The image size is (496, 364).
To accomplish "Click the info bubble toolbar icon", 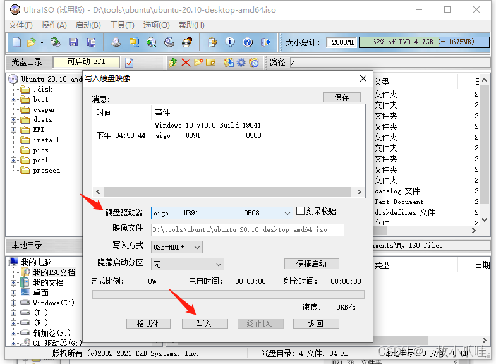I will click(230, 42).
